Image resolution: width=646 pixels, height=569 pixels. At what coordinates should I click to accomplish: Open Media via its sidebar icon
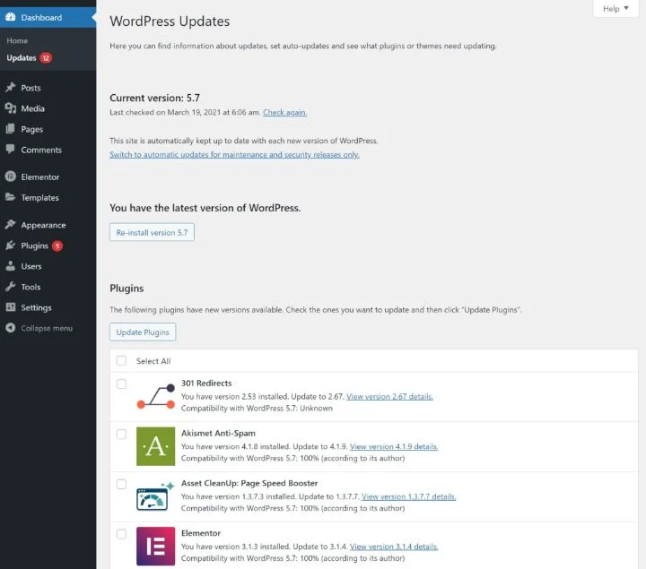coord(11,108)
